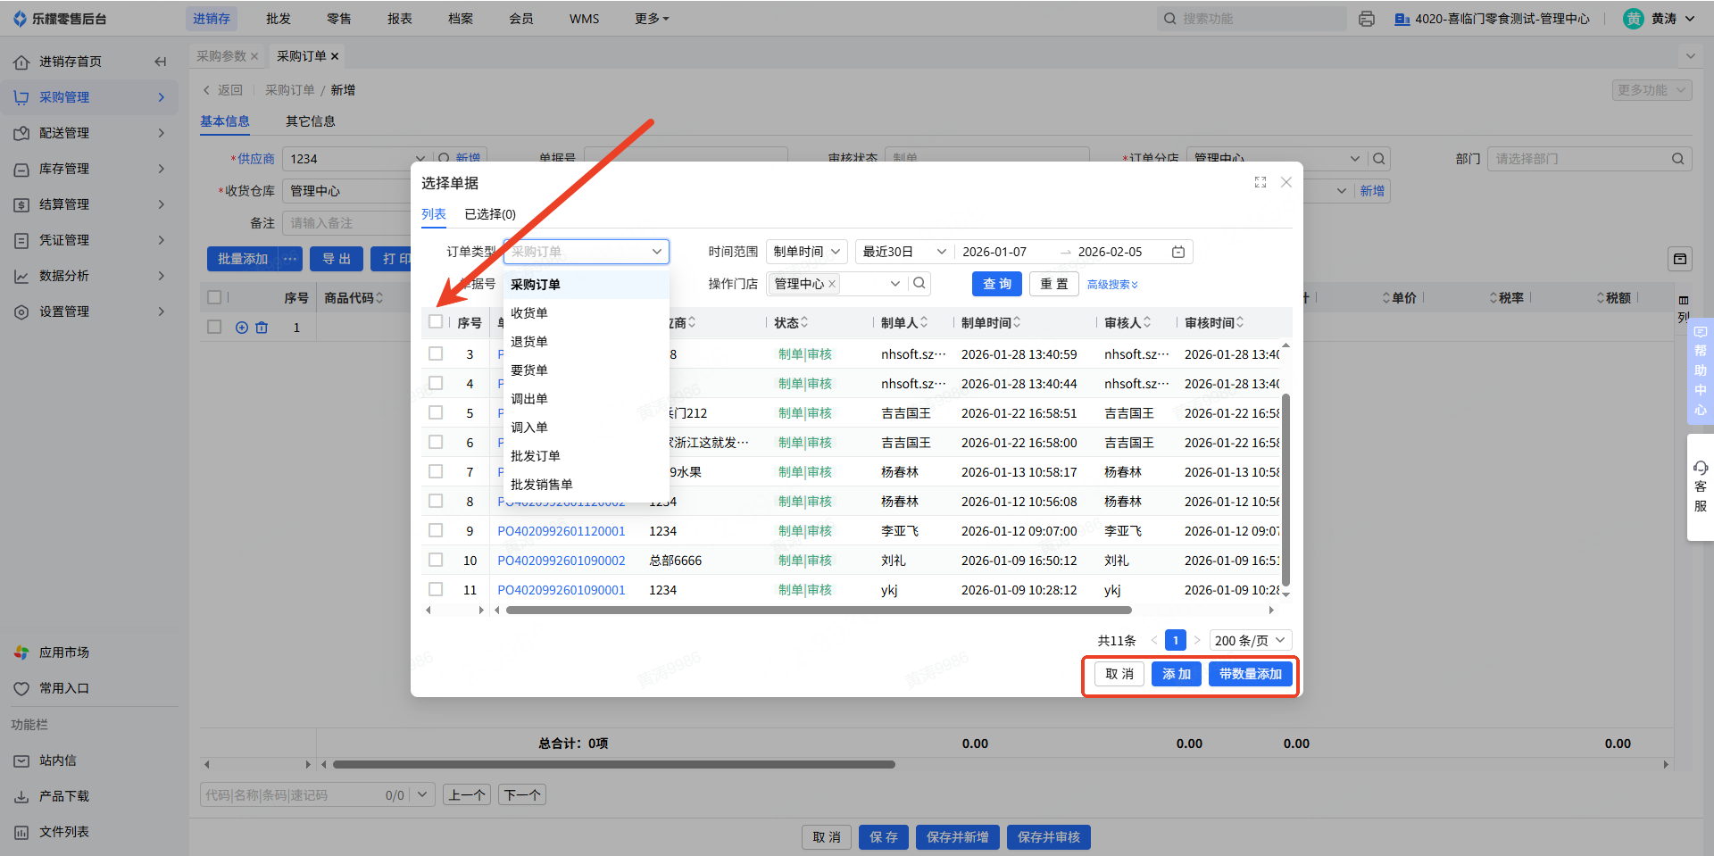The width and height of the screenshot is (1714, 856).
Task: Click the search icon beside 操作门店
Action: (919, 283)
